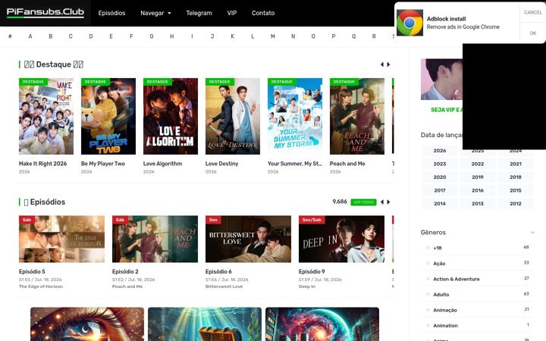Confirm Adblock notification with OK
This screenshot has width=546, height=341.
533,33
